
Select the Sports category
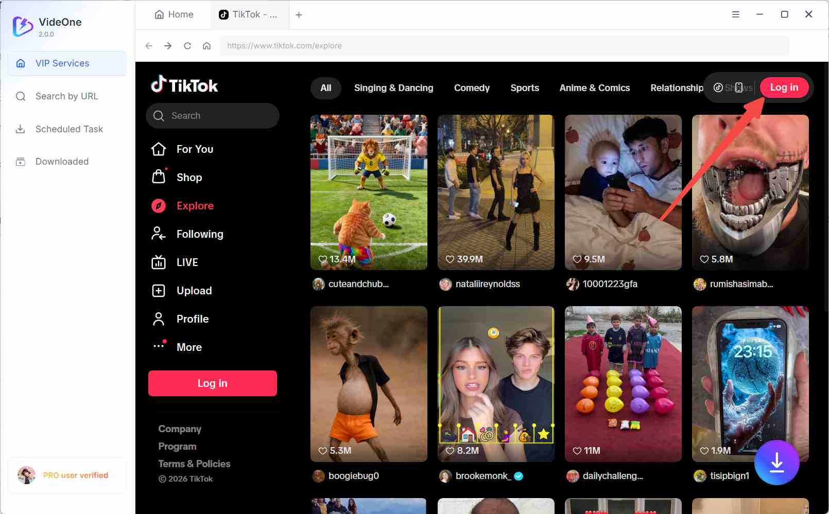coord(525,87)
